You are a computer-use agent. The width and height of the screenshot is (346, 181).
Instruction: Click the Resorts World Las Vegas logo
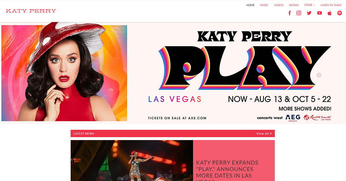317,118
